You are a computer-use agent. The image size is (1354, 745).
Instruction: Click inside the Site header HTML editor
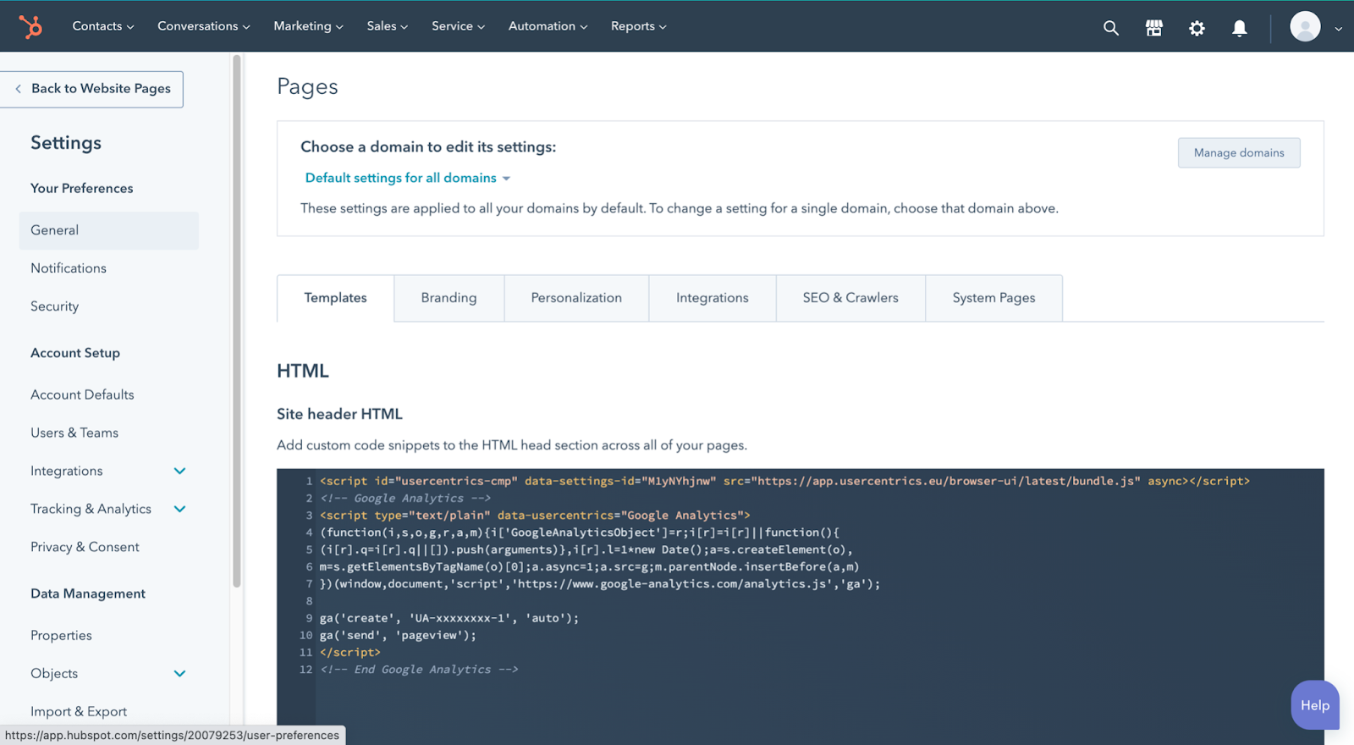click(x=801, y=607)
